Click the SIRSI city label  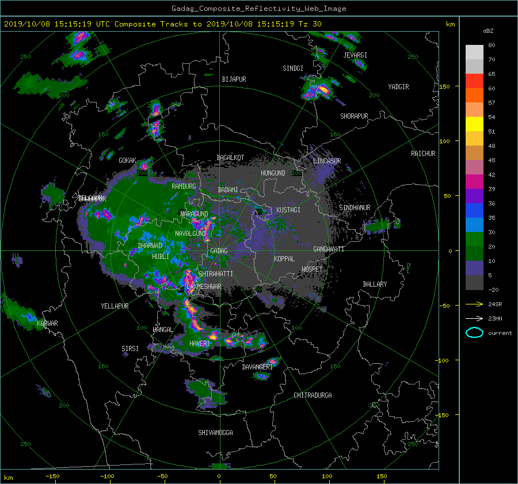[130, 349]
